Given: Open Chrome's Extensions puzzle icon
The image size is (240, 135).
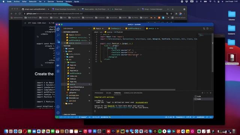Looking at the screenshot, I should coord(176,13).
